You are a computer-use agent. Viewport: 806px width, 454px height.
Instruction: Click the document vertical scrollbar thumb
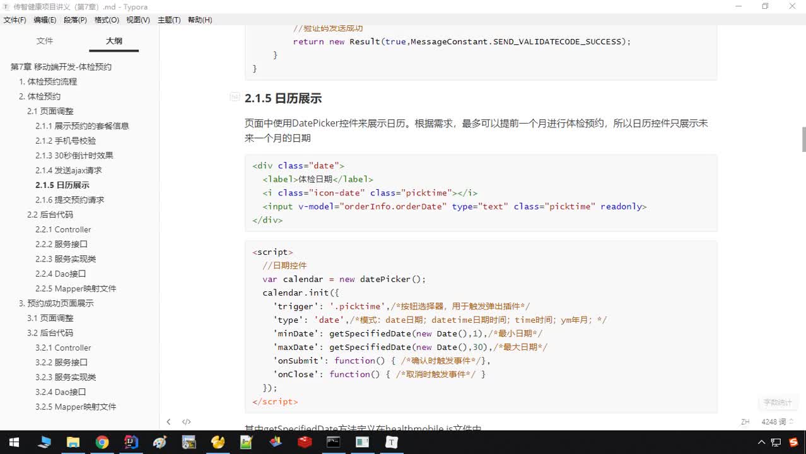coord(803,139)
